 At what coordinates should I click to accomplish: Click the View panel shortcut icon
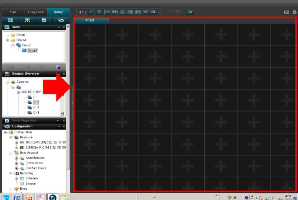[10, 20]
